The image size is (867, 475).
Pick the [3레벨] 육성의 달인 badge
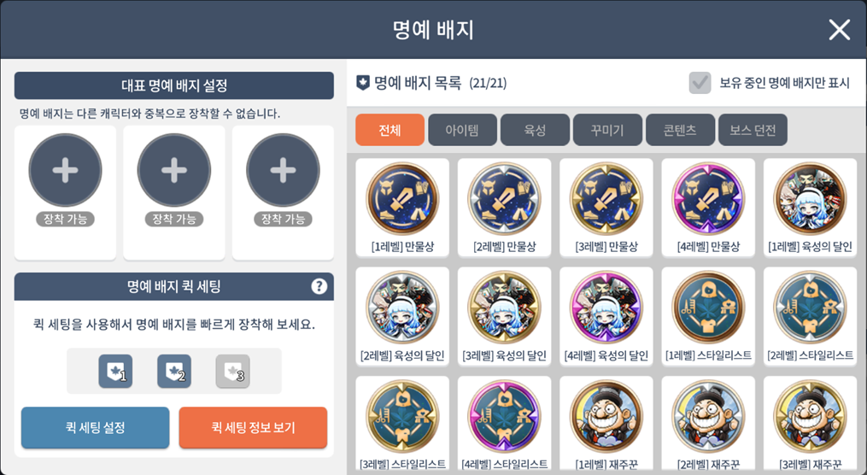[x=504, y=316]
